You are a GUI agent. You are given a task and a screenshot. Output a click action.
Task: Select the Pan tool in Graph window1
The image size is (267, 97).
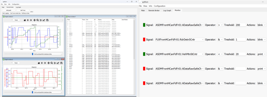(x=35, y=20)
